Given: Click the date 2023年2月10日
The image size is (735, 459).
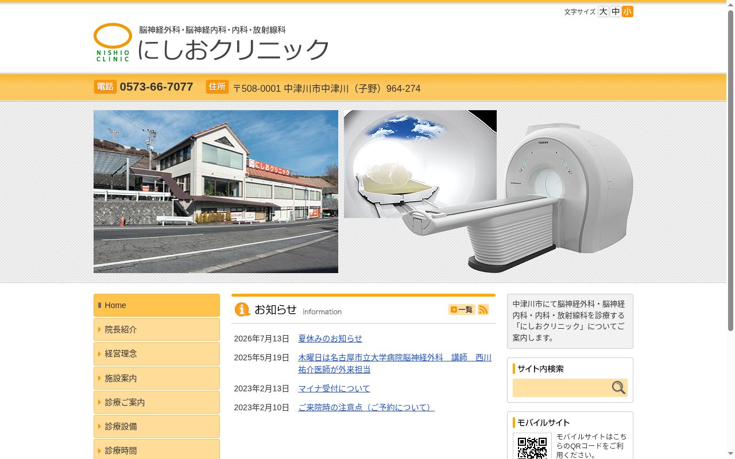Looking at the screenshot, I should coord(261,407).
